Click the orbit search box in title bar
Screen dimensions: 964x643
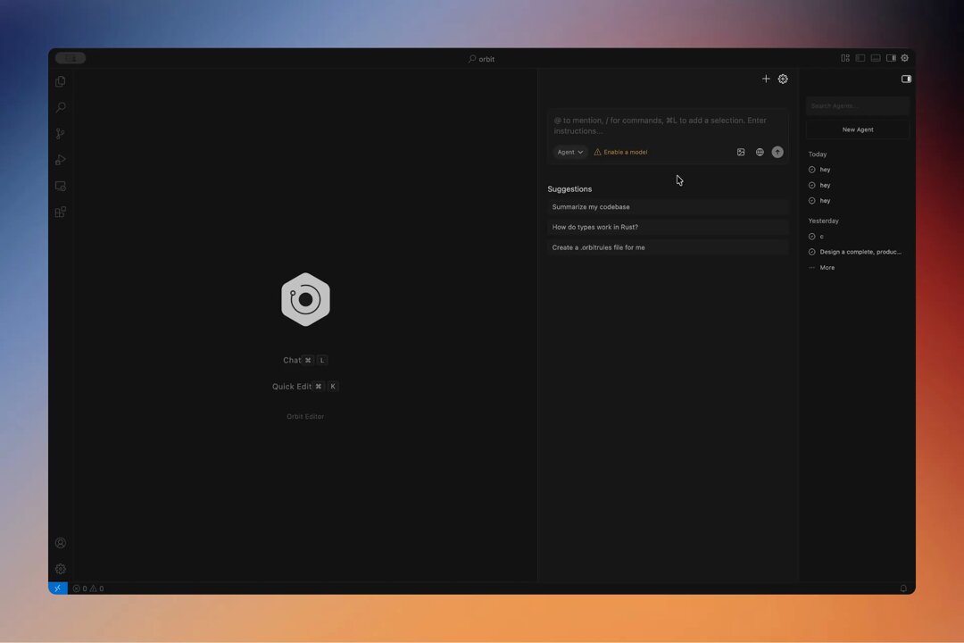tap(481, 59)
